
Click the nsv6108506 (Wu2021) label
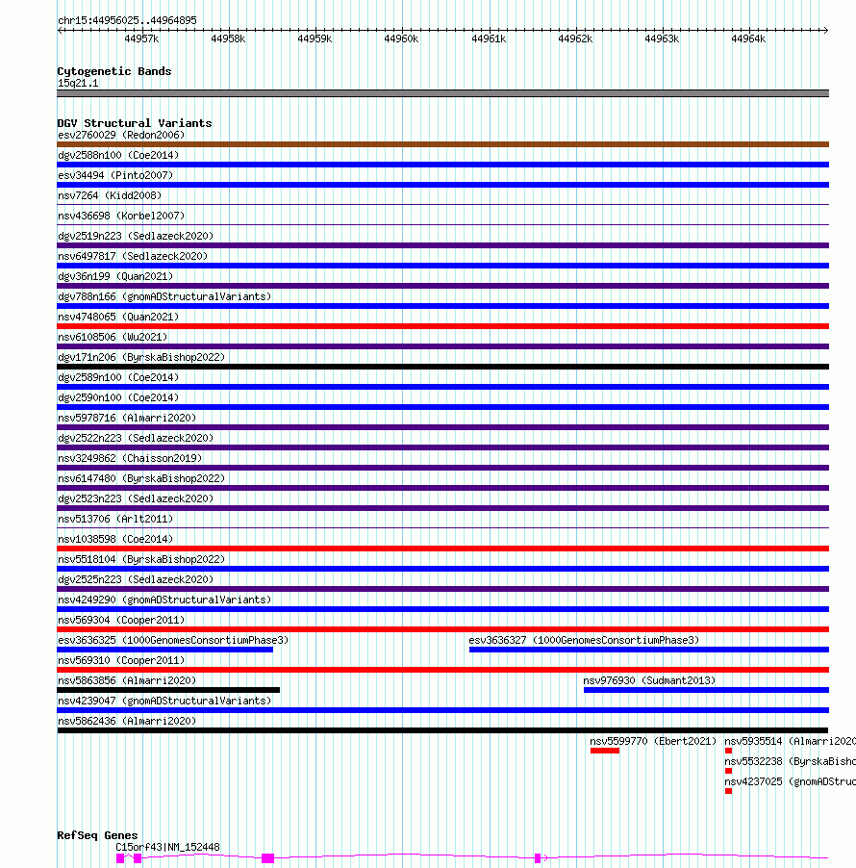[113, 337]
